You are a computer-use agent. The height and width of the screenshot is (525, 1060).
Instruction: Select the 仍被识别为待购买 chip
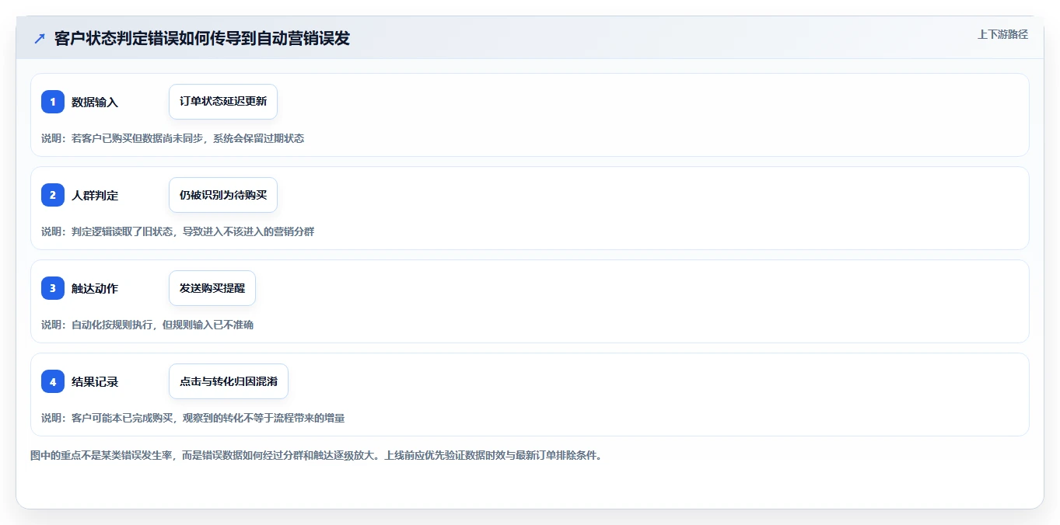(223, 195)
